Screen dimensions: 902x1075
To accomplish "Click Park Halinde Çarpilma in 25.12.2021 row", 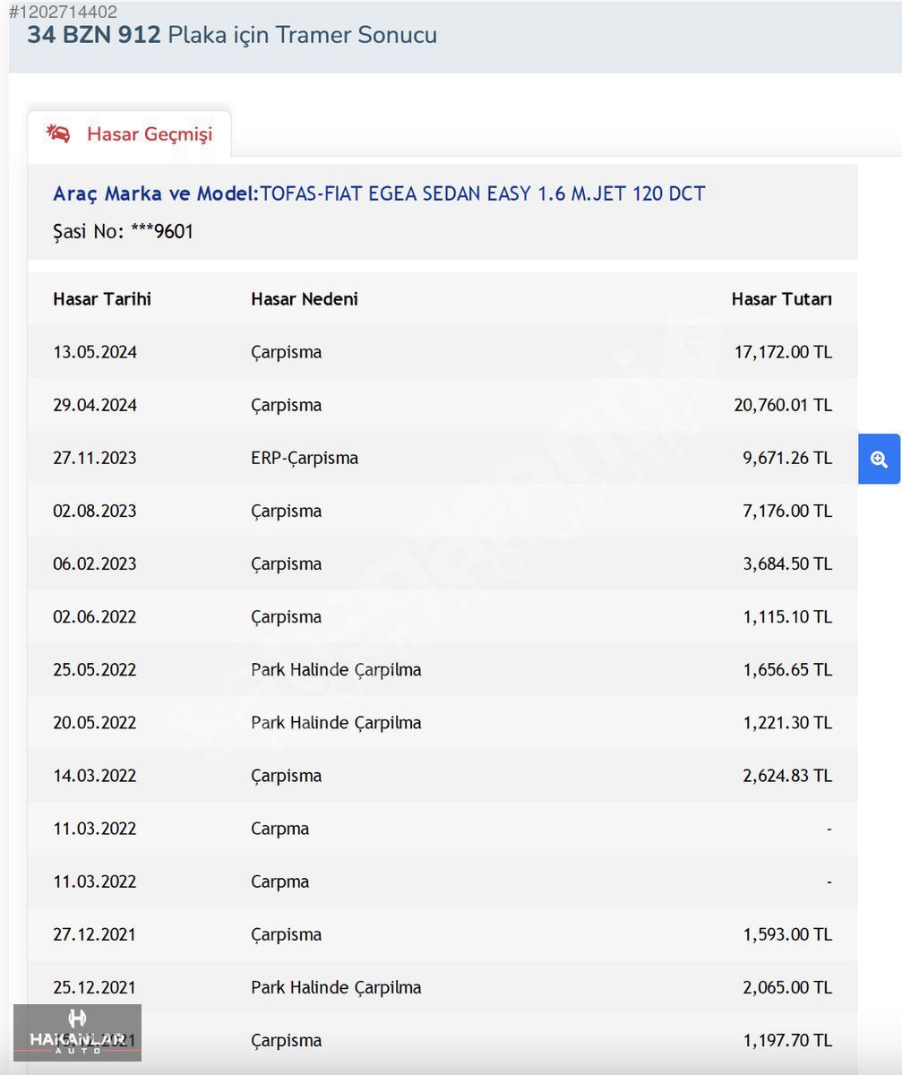I will 336,987.
